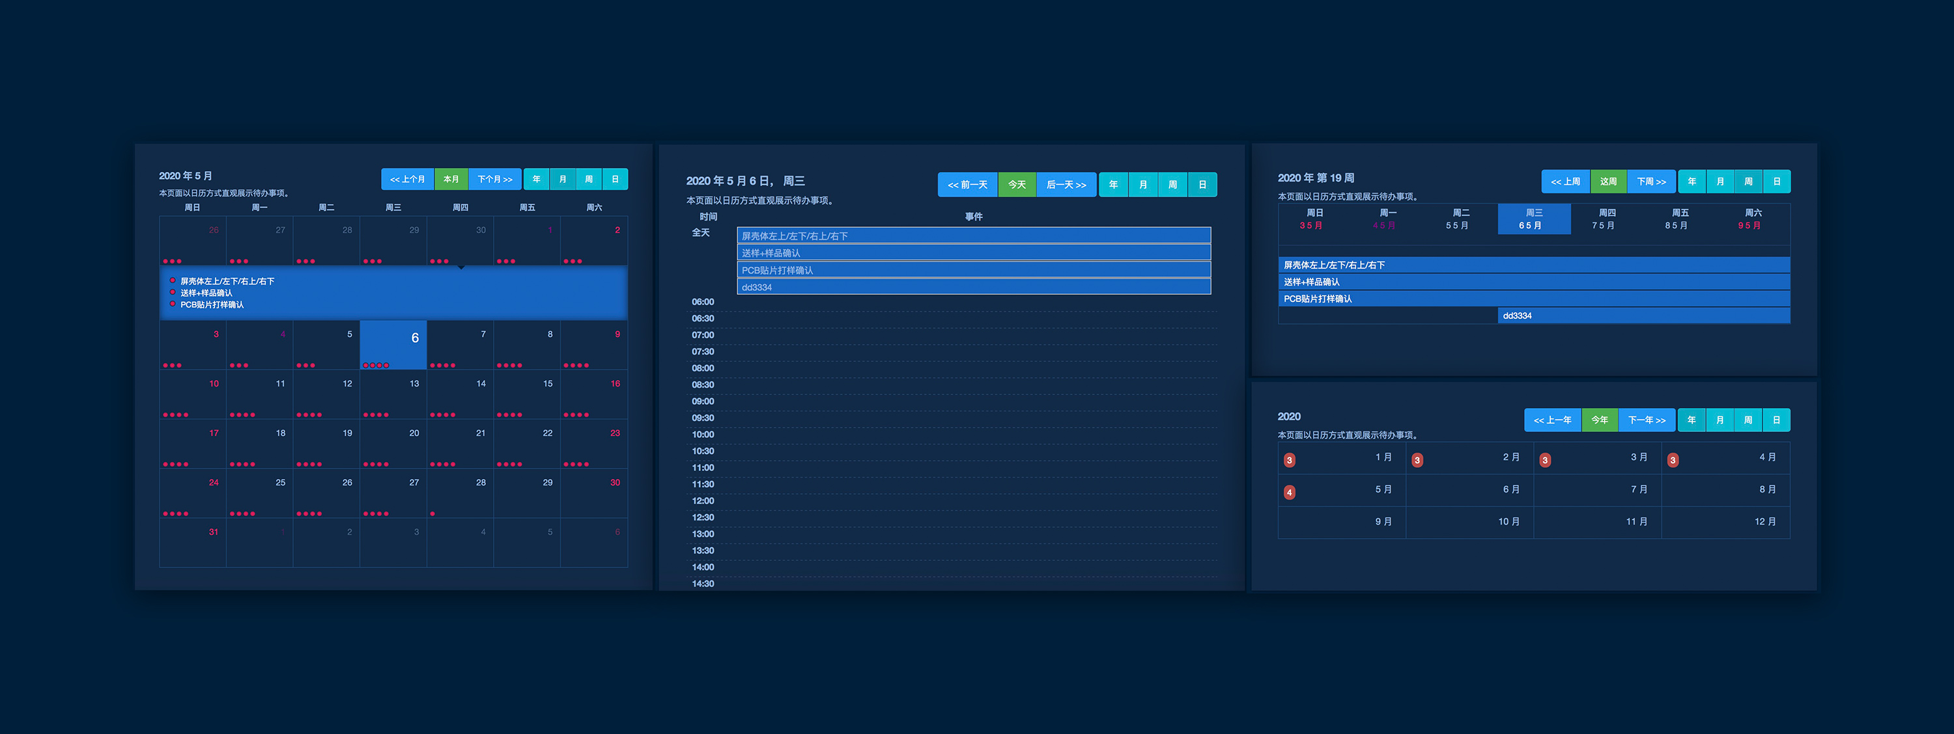Screen dimensions: 1954x734
Task: Go to next month with '下个月 >>'
Action: tap(494, 180)
